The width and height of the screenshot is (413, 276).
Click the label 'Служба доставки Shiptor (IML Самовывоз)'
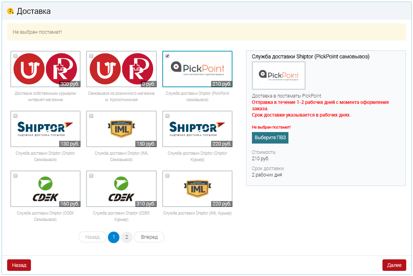(x=121, y=156)
